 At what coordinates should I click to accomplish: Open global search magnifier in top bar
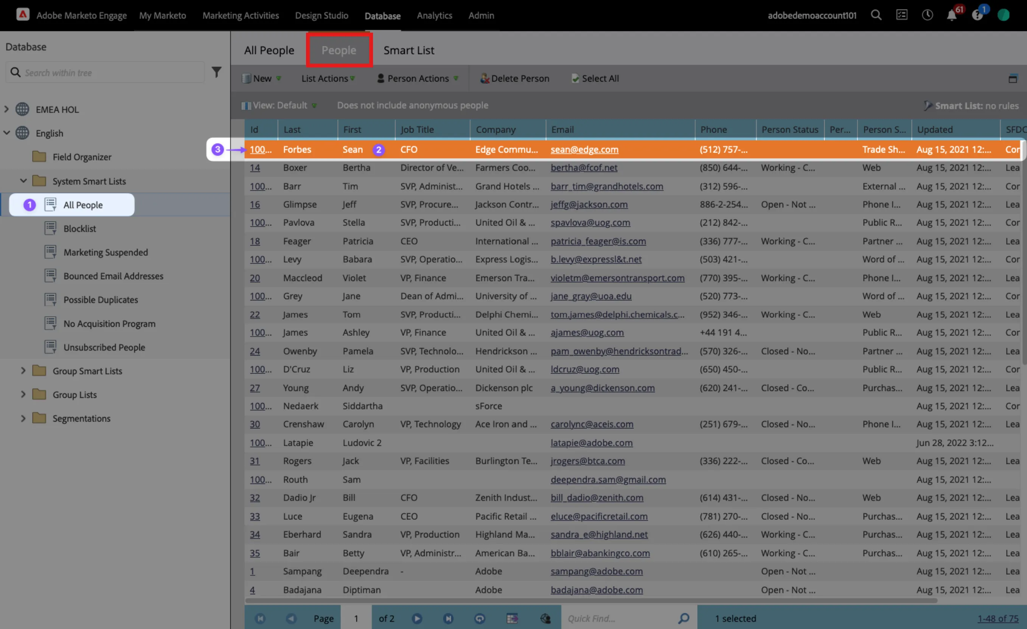point(876,15)
